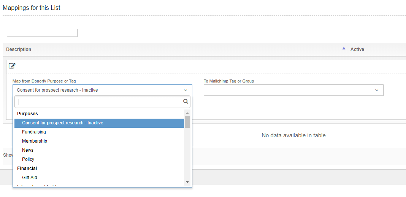
Task: Sort table by Active column header
Action: tap(357, 49)
